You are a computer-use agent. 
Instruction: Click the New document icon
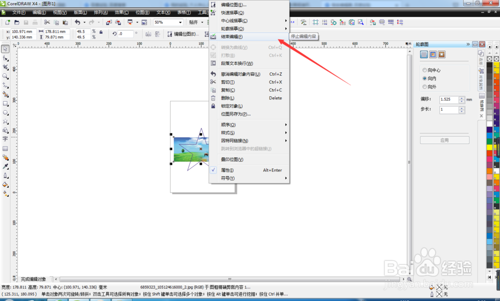click(x=7, y=22)
